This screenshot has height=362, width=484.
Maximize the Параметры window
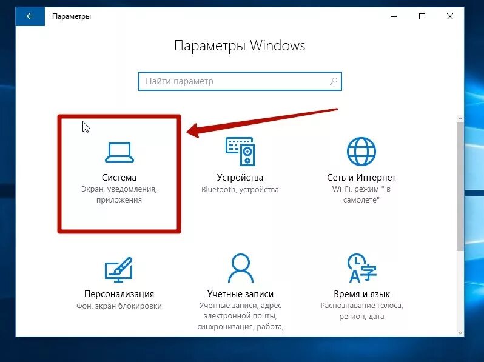point(422,16)
